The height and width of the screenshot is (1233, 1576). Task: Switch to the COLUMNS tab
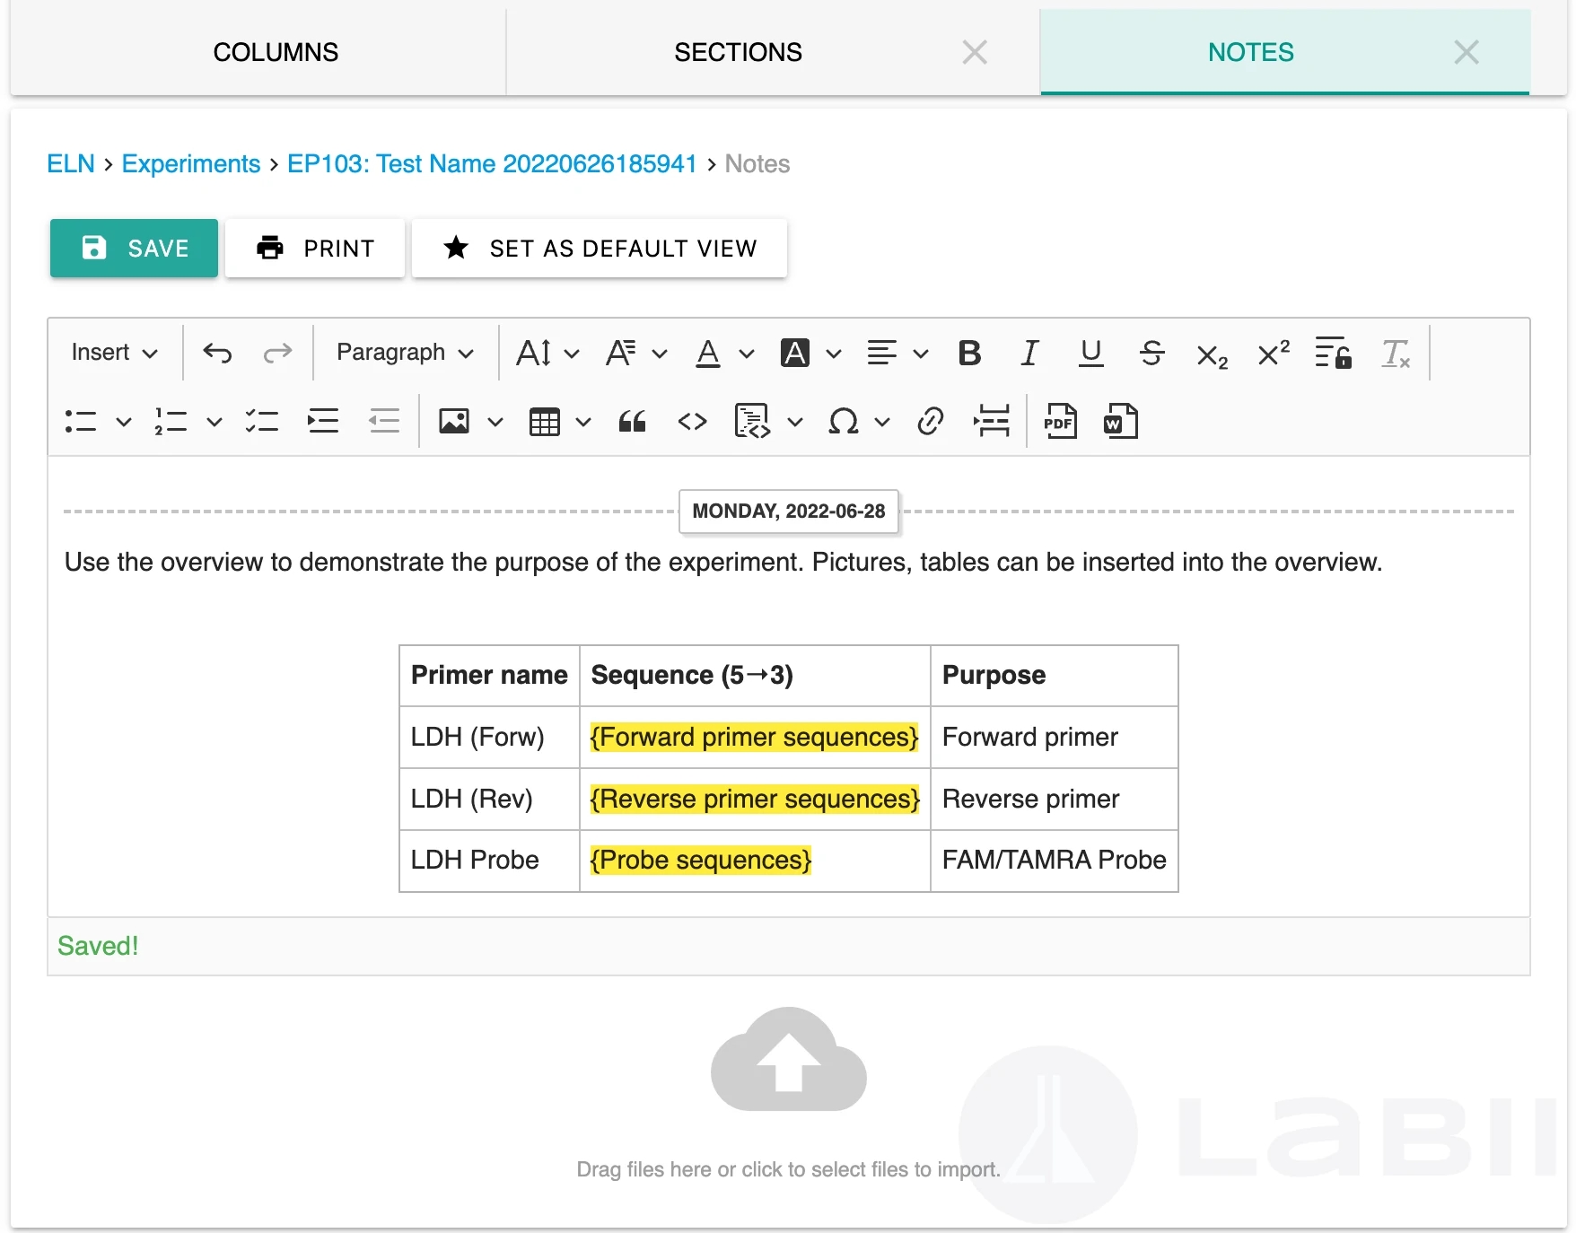276,52
